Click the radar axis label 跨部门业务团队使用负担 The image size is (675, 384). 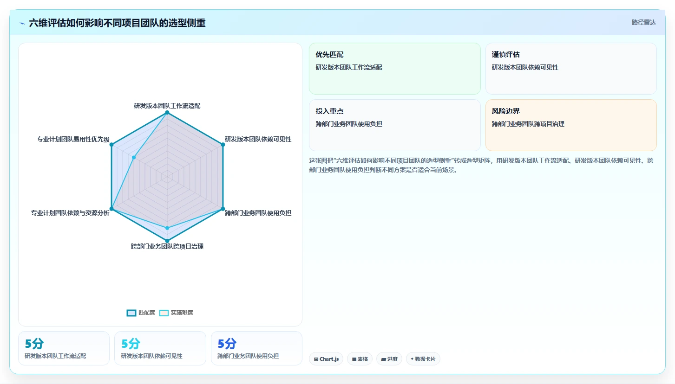click(258, 213)
